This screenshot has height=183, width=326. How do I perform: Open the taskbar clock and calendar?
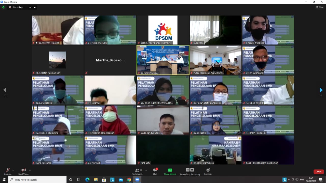coord(311,180)
